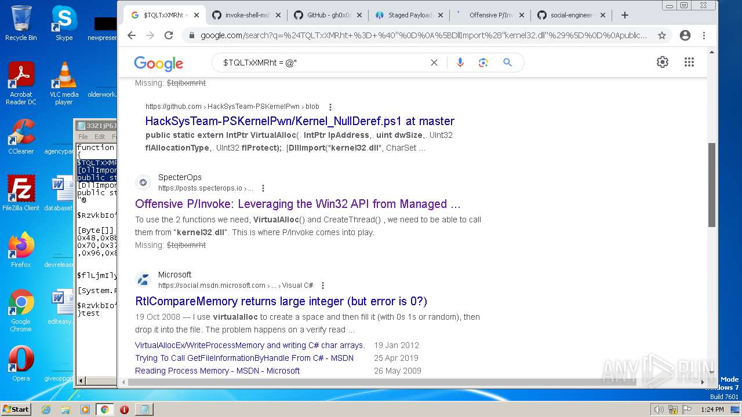This screenshot has height=417, width=742.
Task: Open Windows Explorer from taskbar
Action: 66,409
